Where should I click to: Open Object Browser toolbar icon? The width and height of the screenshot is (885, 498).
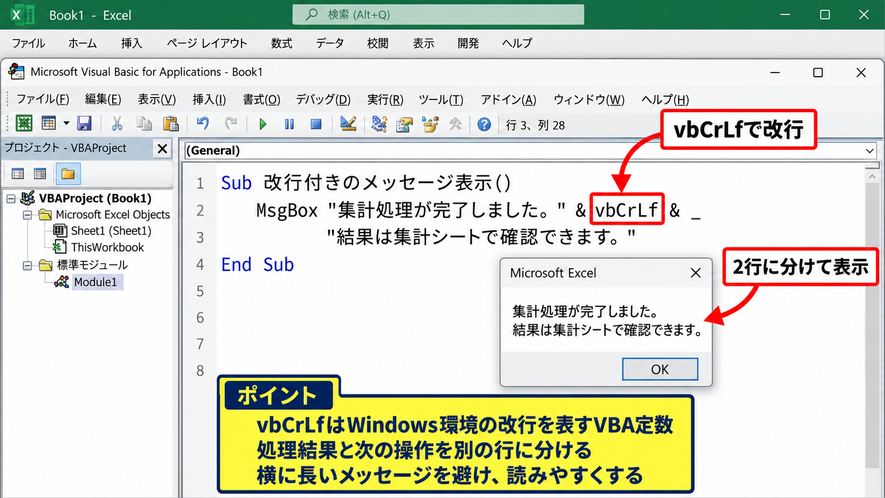coord(430,124)
